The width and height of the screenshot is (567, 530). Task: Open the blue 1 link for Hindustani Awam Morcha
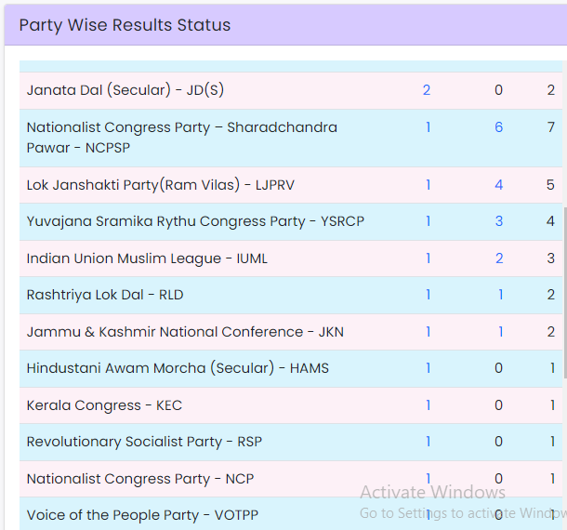click(x=428, y=368)
